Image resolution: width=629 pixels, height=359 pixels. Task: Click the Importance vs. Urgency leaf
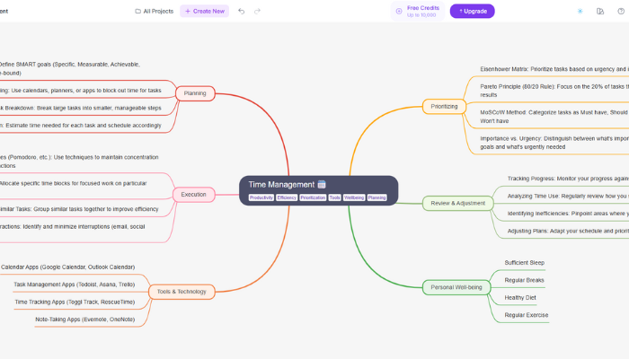(x=554, y=143)
